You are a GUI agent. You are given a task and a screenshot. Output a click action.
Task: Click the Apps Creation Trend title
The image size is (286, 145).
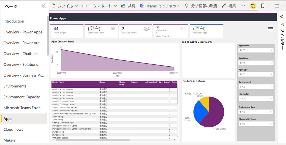click(x=63, y=41)
